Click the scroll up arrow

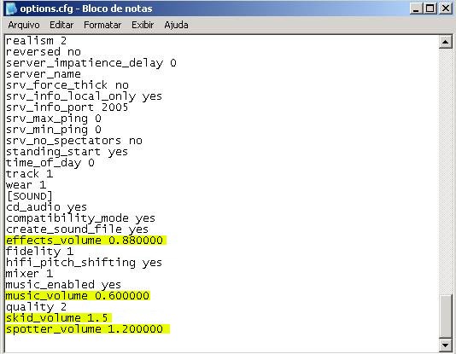point(445,42)
